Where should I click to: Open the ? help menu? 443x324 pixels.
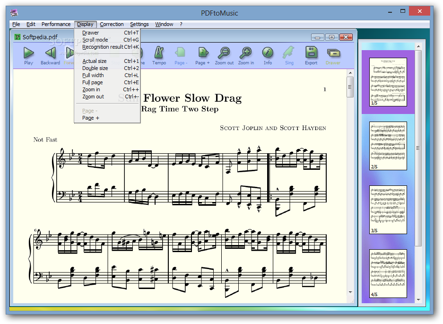point(181,24)
